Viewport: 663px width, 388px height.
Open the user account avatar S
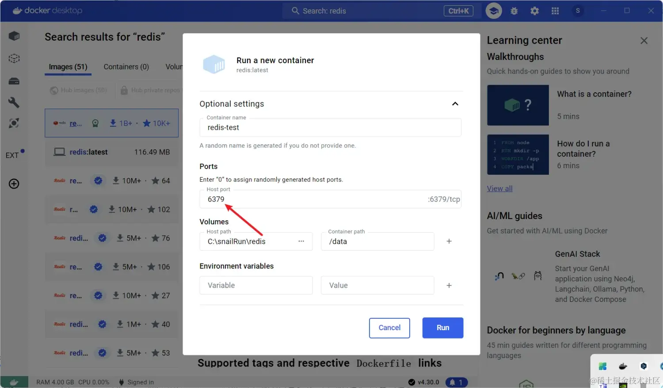(578, 11)
